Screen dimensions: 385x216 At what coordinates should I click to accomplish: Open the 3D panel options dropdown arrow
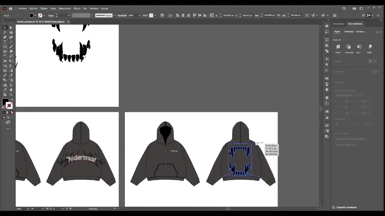[x=380, y=32]
